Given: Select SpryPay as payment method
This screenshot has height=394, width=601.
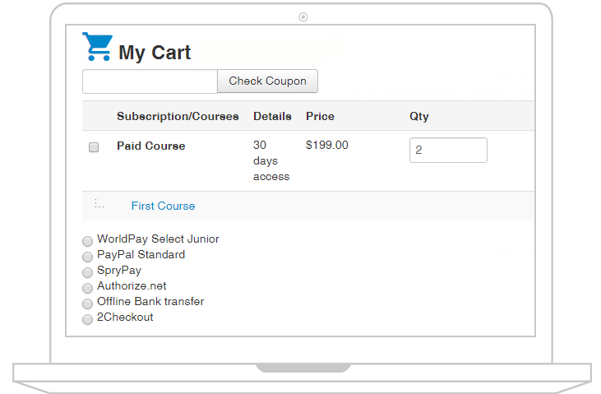Looking at the screenshot, I should coord(87,272).
